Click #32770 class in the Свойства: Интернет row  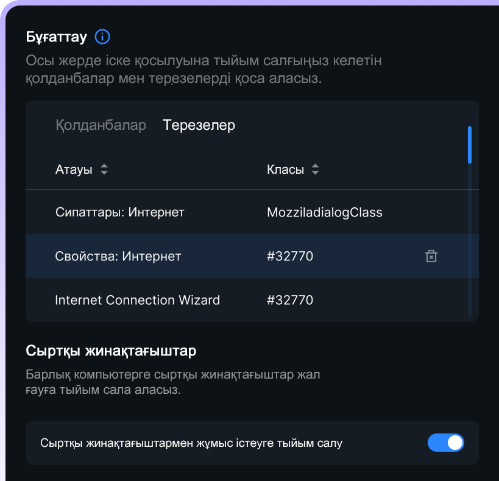[290, 256]
